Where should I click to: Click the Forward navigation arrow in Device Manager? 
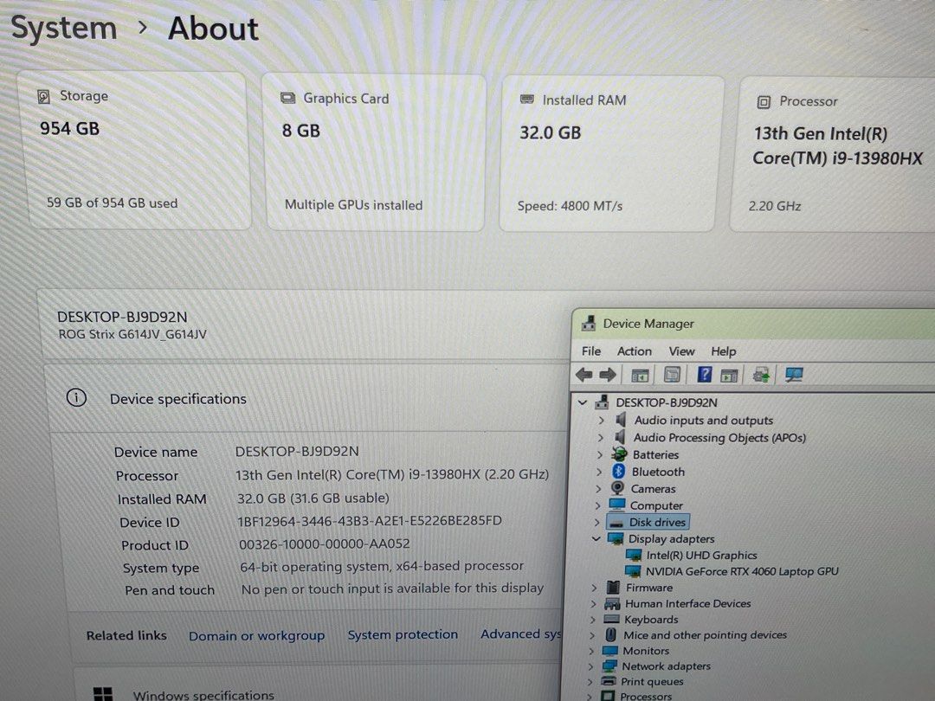point(607,374)
